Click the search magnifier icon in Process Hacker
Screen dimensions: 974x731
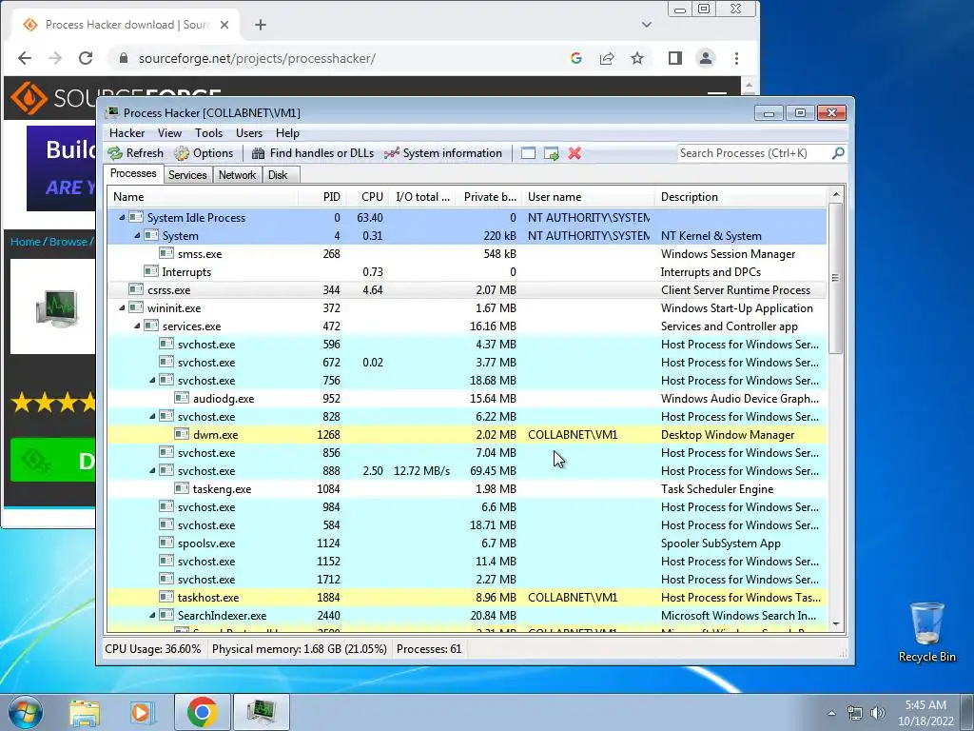pyautogui.click(x=838, y=153)
